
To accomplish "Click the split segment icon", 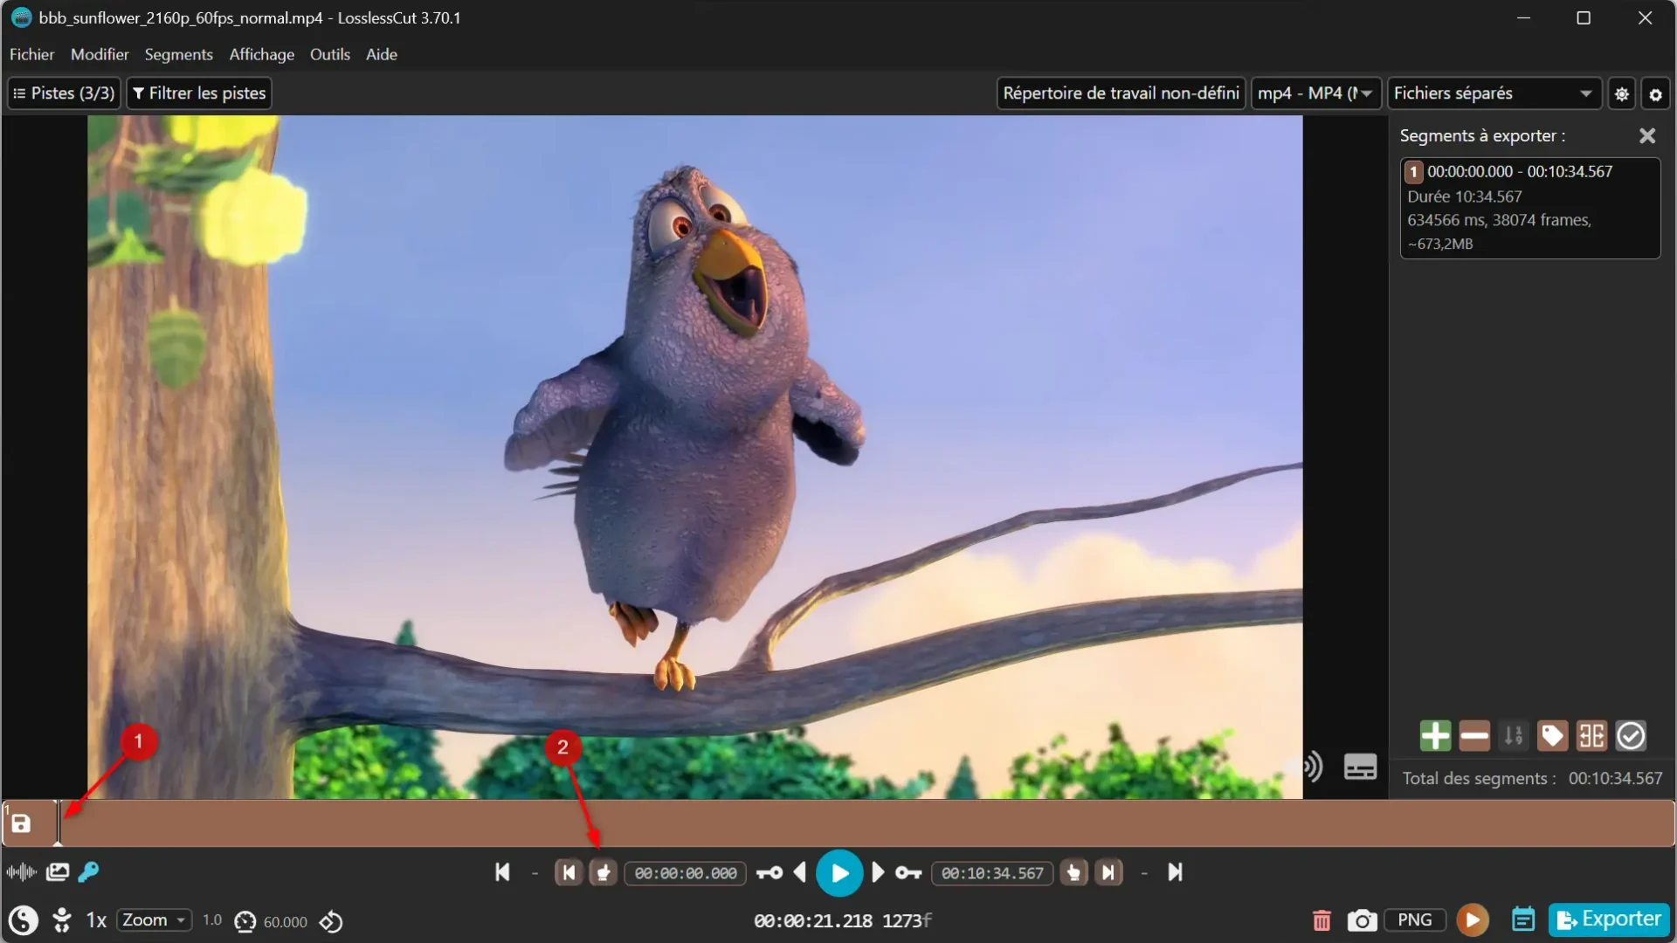I will (x=1591, y=736).
